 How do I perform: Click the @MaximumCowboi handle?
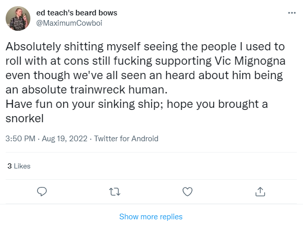(69, 23)
